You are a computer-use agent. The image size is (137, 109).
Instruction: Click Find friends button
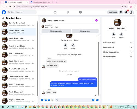coord(113,12)
